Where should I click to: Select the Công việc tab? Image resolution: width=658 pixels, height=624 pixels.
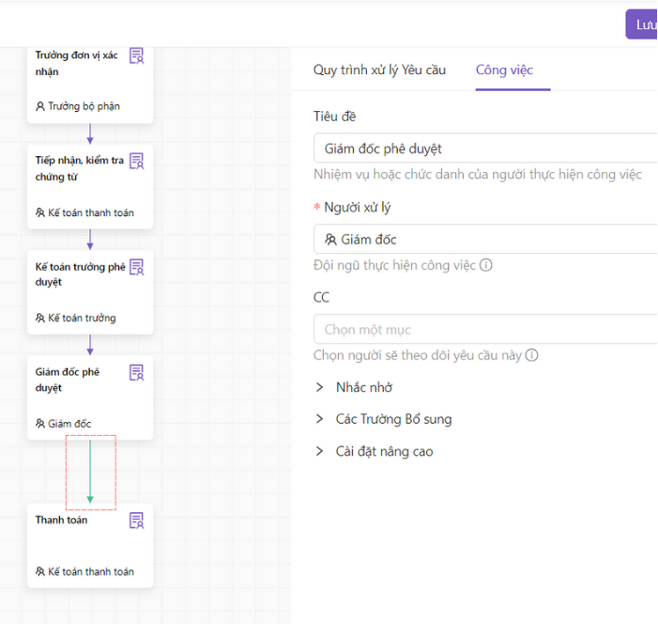[x=504, y=70]
